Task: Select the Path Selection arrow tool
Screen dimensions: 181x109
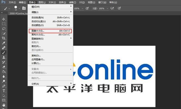Action: tap(4, 96)
